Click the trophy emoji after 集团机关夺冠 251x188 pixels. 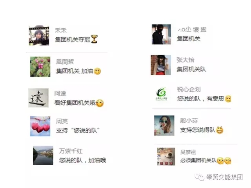(x=94, y=39)
